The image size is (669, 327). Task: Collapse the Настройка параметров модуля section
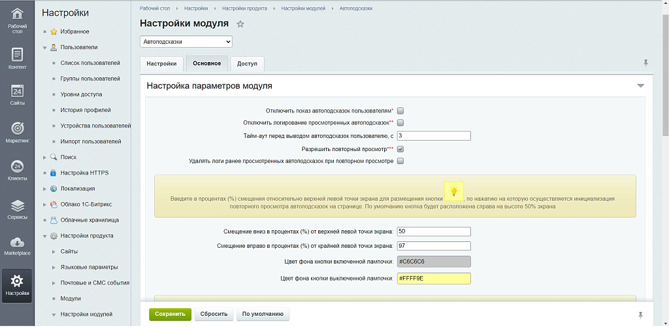(x=640, y=86)
